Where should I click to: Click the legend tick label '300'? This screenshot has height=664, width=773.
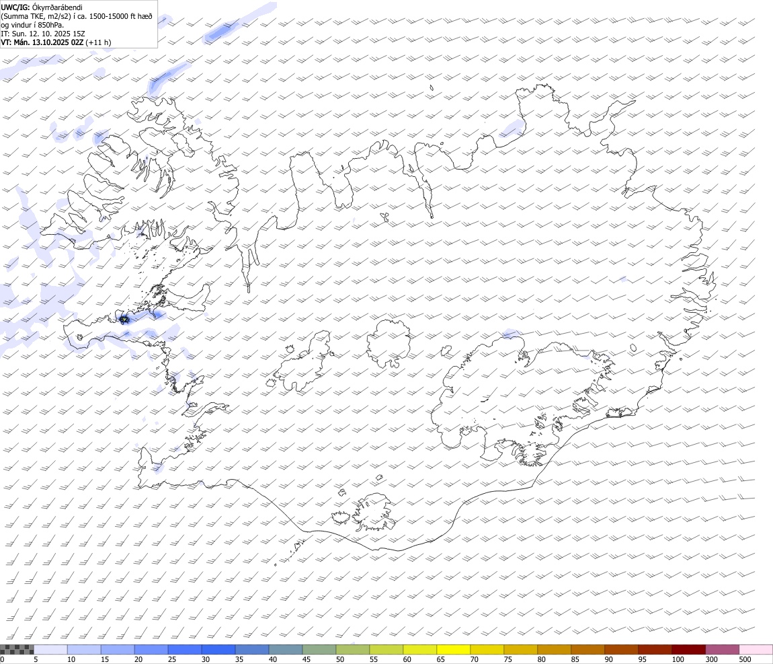point(711,659)
